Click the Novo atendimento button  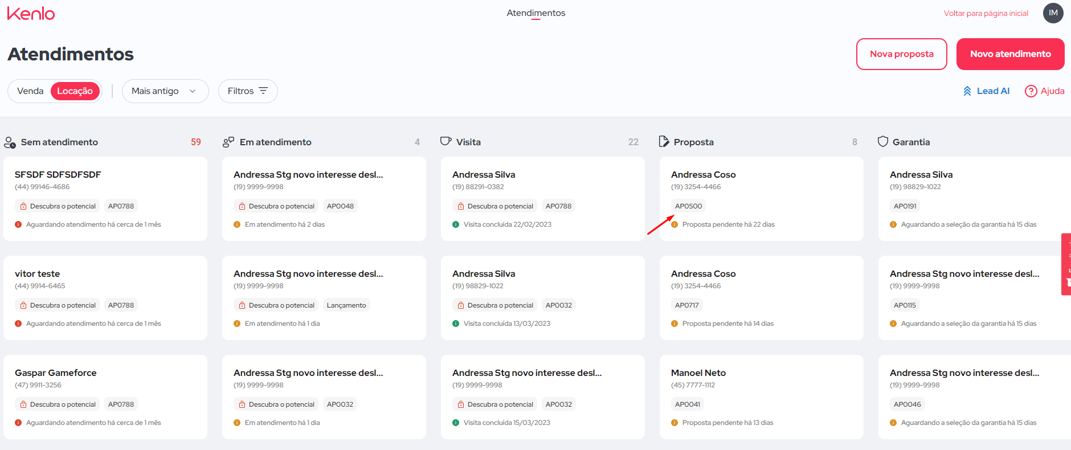(1010, 54)
